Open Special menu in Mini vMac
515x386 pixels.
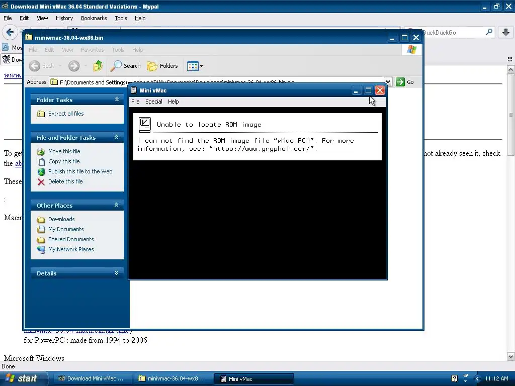tap(154, 102)
